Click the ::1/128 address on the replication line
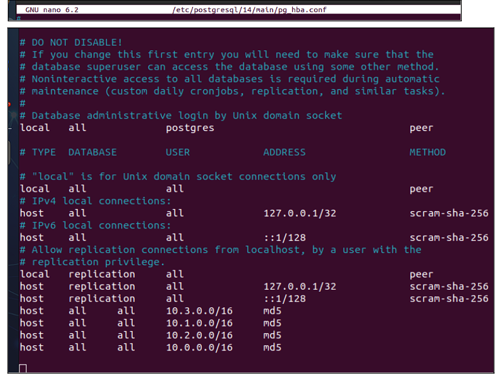The height and width of the screenshot is (375, 496). 284,299
